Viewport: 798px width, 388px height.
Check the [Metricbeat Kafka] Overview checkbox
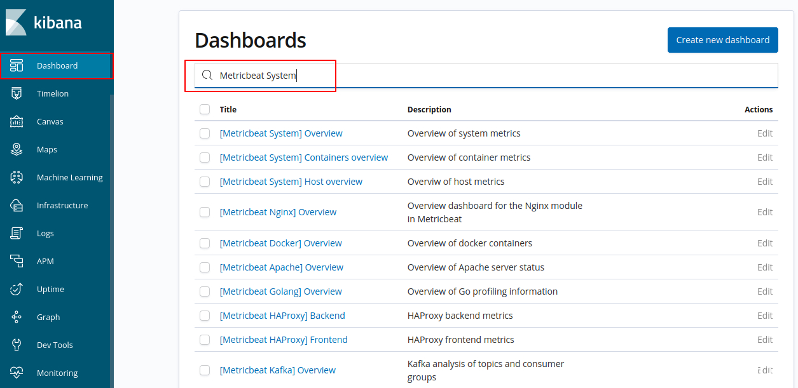[205, 370]
